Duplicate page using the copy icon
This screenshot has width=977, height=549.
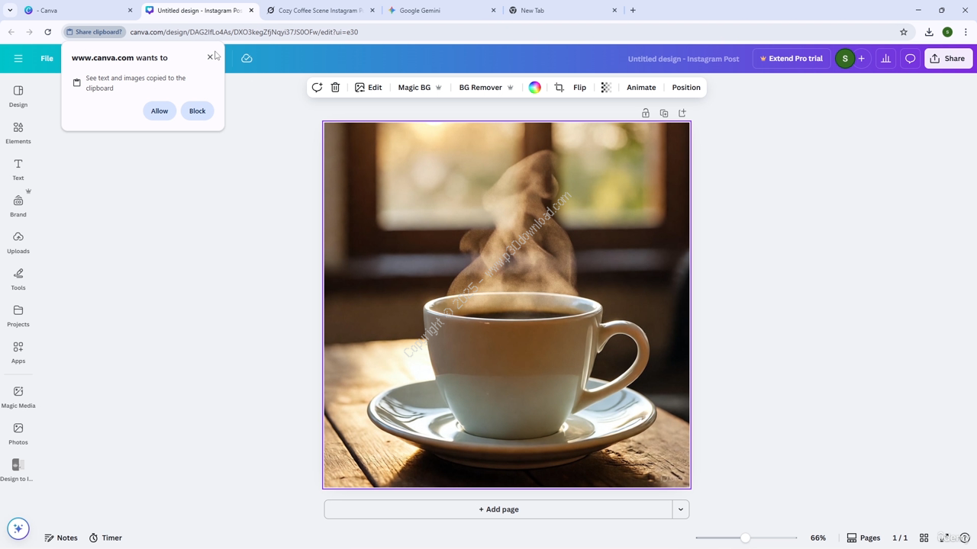(x=664, y=113)
